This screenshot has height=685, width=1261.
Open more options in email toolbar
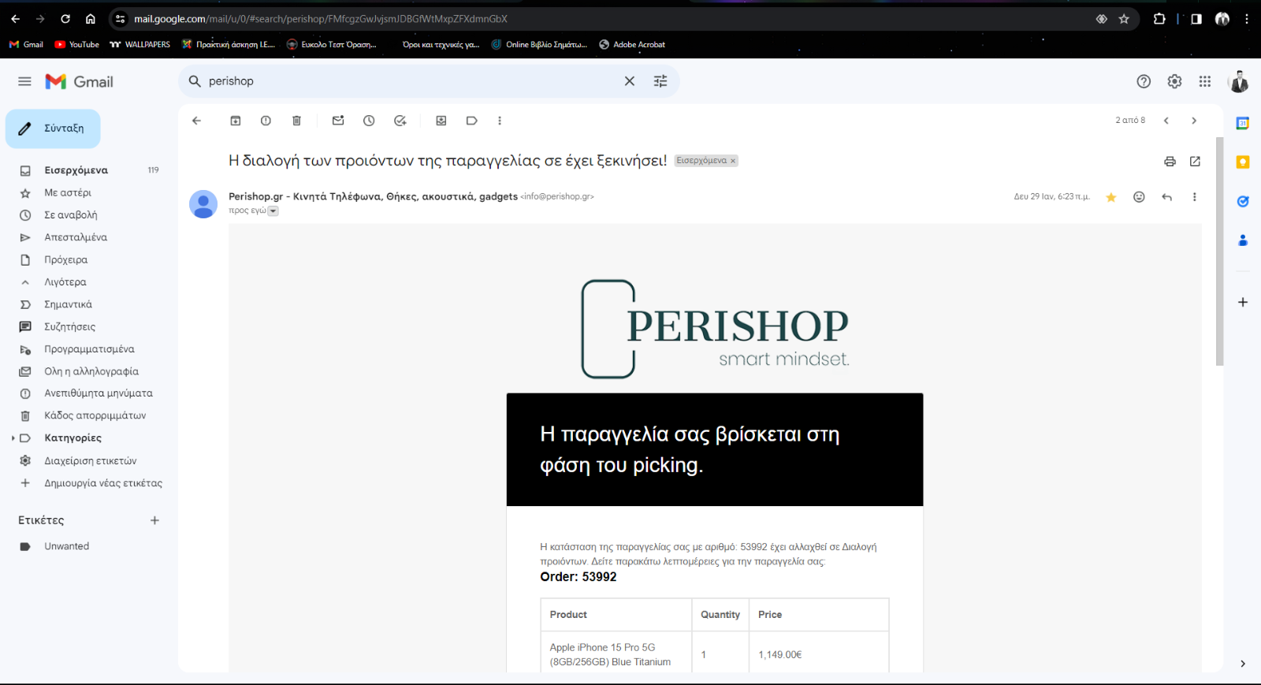[500, 121]
